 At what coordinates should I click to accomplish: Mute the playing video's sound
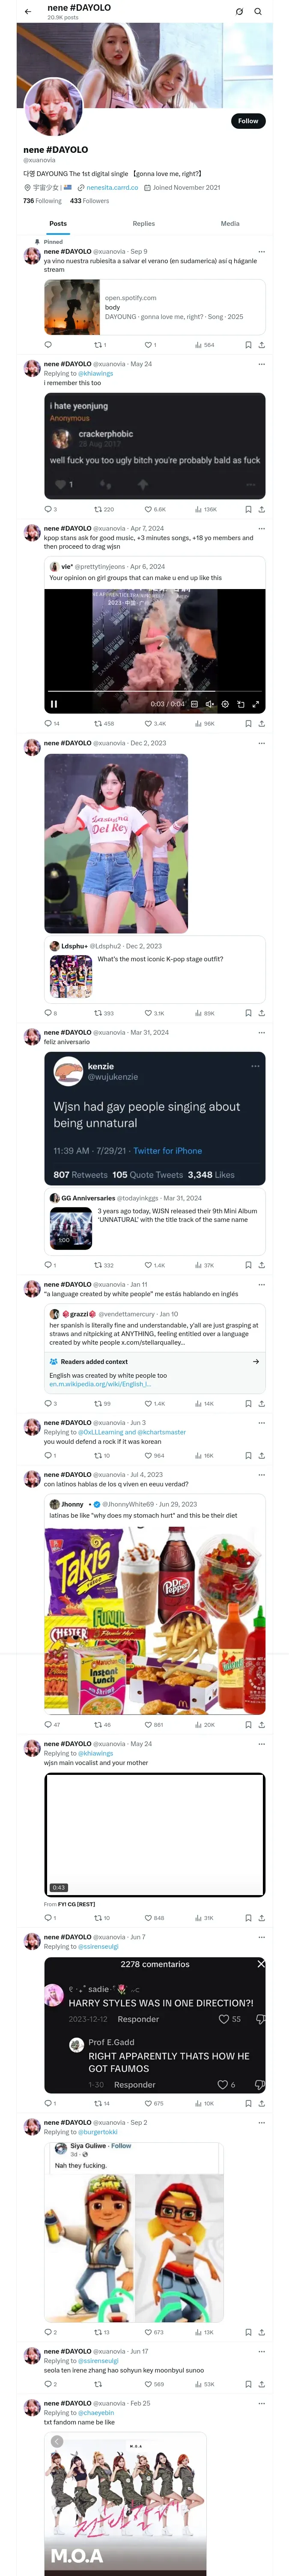209,704
